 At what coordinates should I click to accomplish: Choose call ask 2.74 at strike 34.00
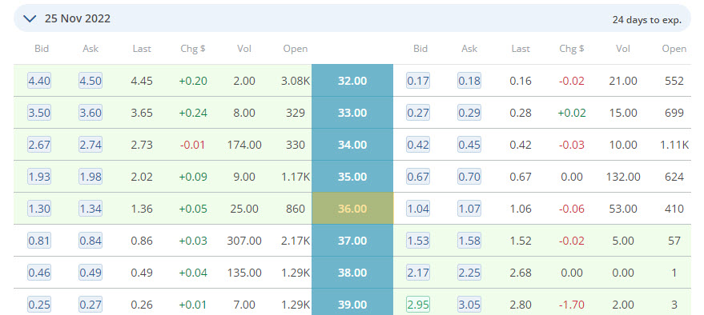tap(91, 146)
